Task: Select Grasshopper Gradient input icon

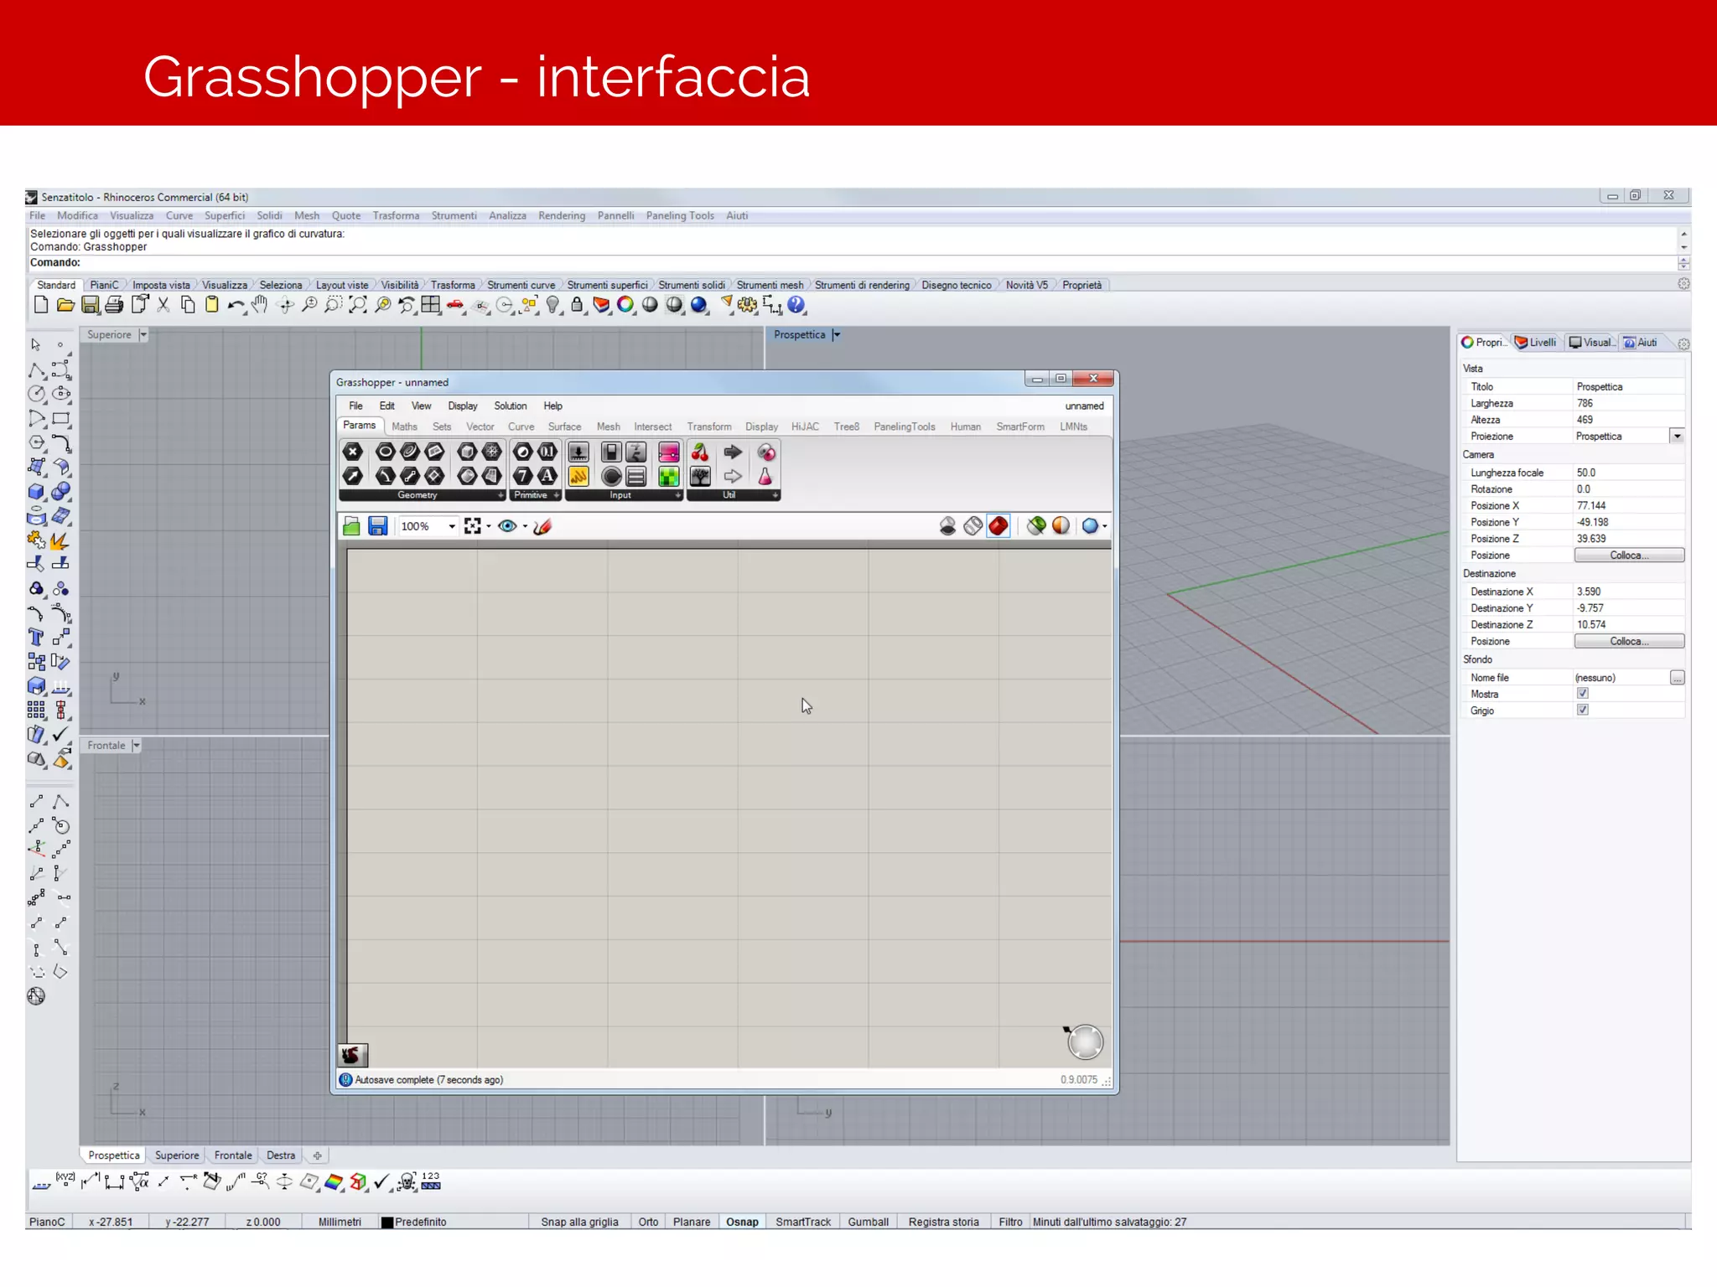Action: [x=668, y=452]
